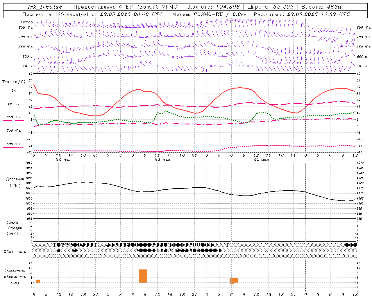Click the dashed line sample under "Td 2м"

pyautogui.click(x=13, y=107)
